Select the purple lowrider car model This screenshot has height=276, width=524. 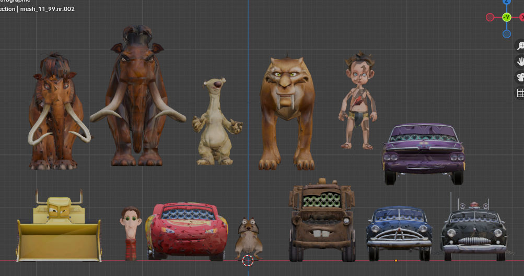point(423,154)
